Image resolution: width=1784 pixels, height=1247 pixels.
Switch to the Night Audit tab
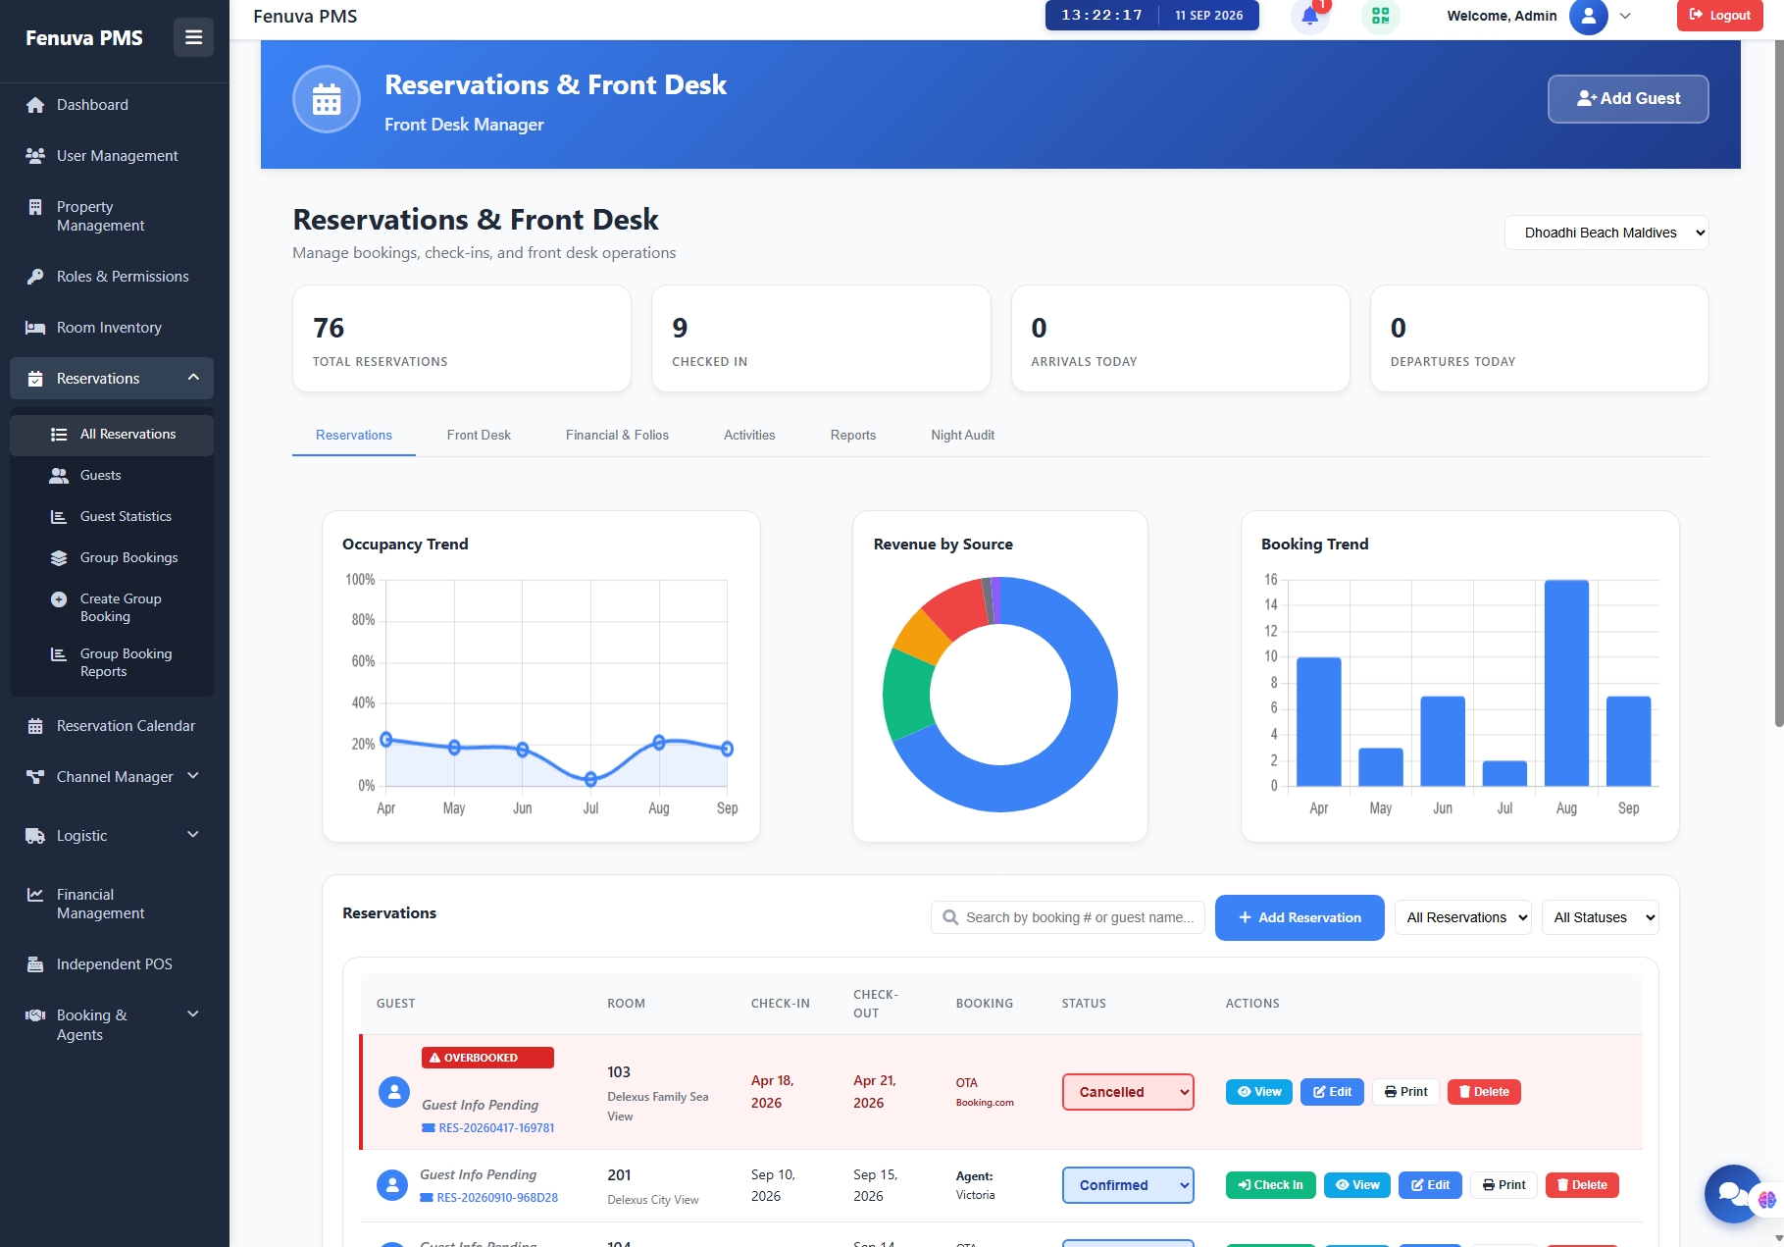(962, 436)
